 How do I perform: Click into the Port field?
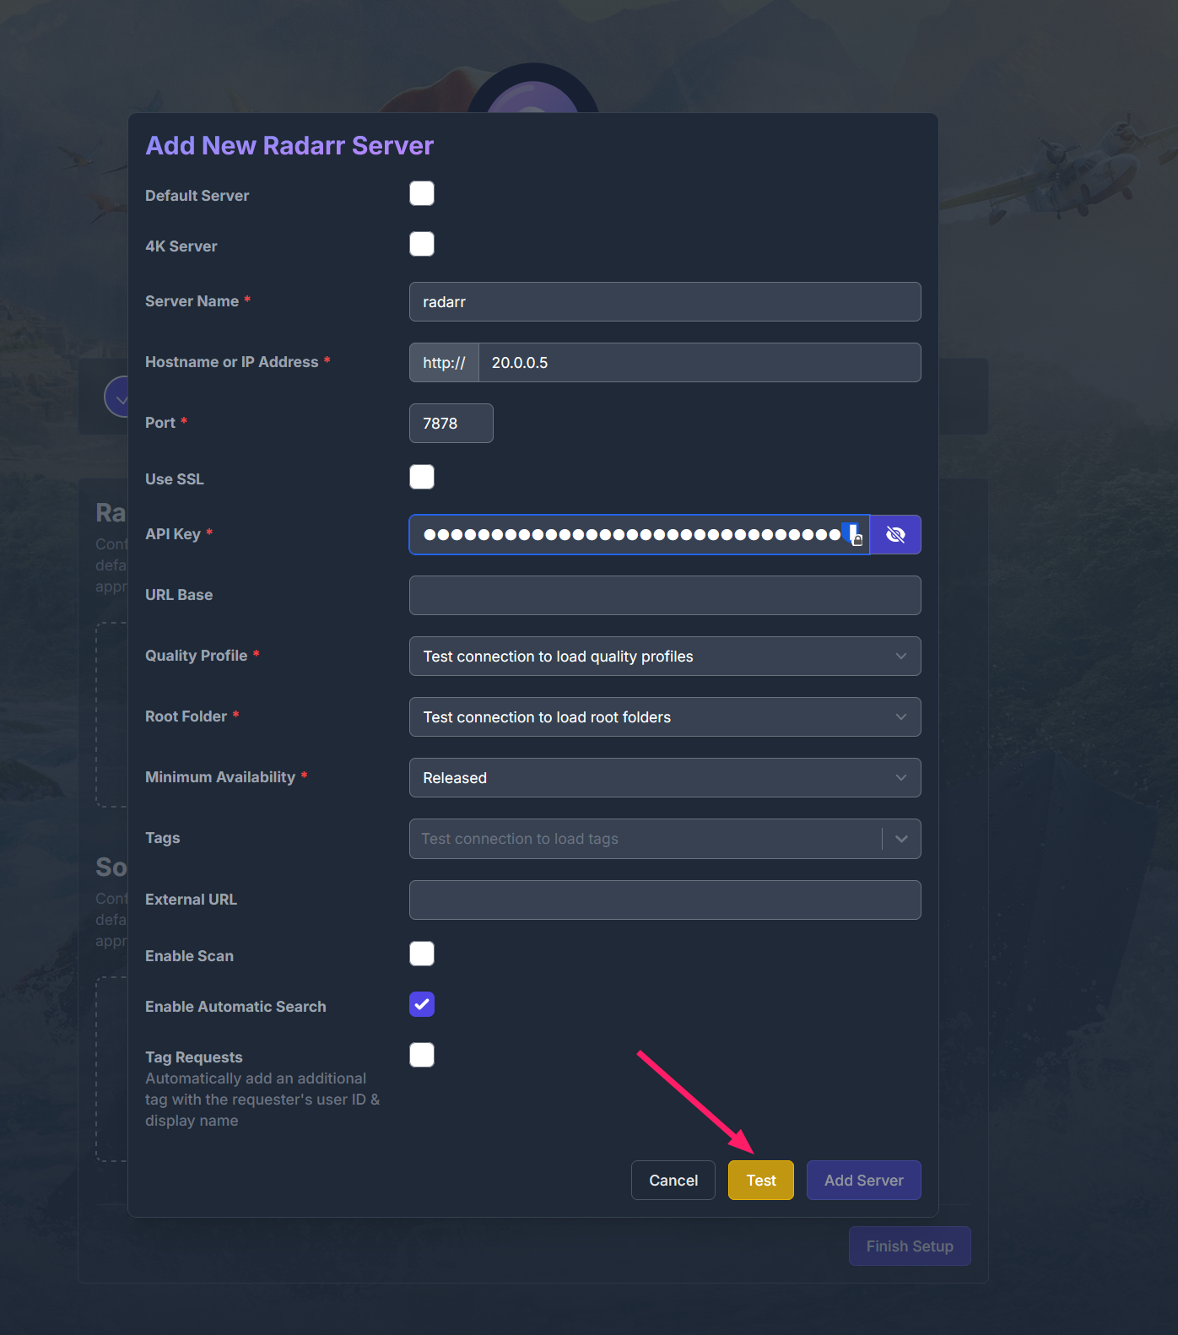point(451,424)
